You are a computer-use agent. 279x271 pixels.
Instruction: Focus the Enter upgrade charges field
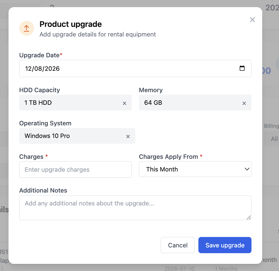point(75,170)
